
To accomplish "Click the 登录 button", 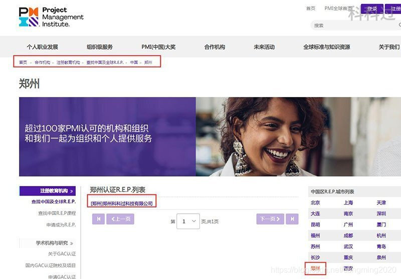I will click(372, 9).
